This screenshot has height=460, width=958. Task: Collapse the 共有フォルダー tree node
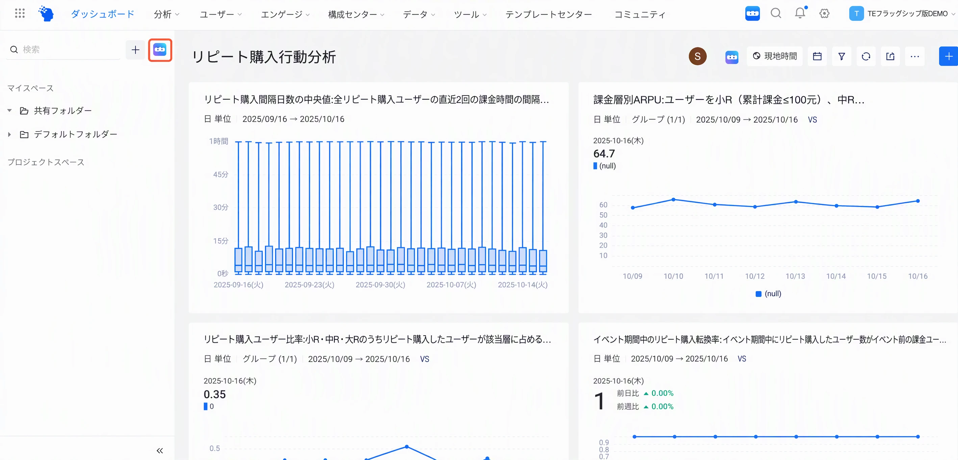coord(10,110)
